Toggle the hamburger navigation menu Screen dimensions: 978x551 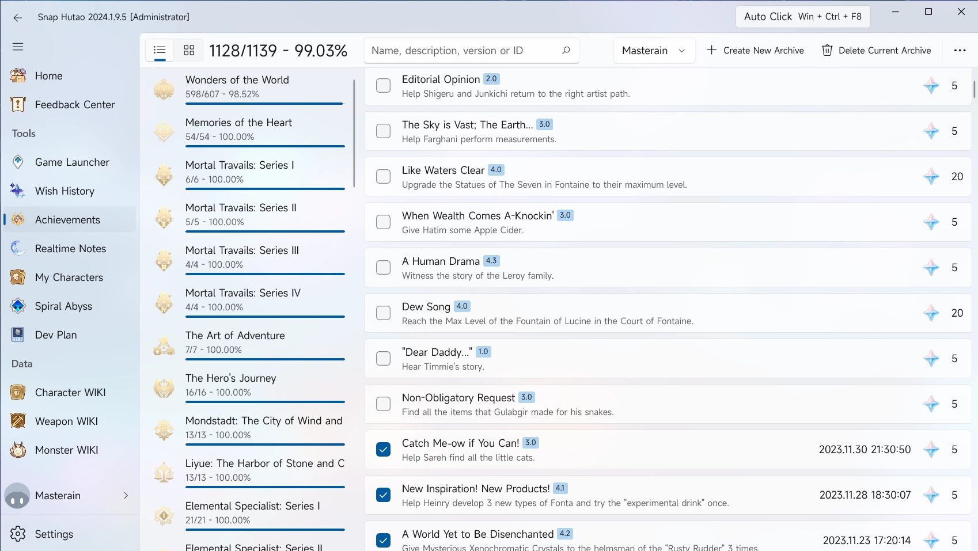coord(18,47)
